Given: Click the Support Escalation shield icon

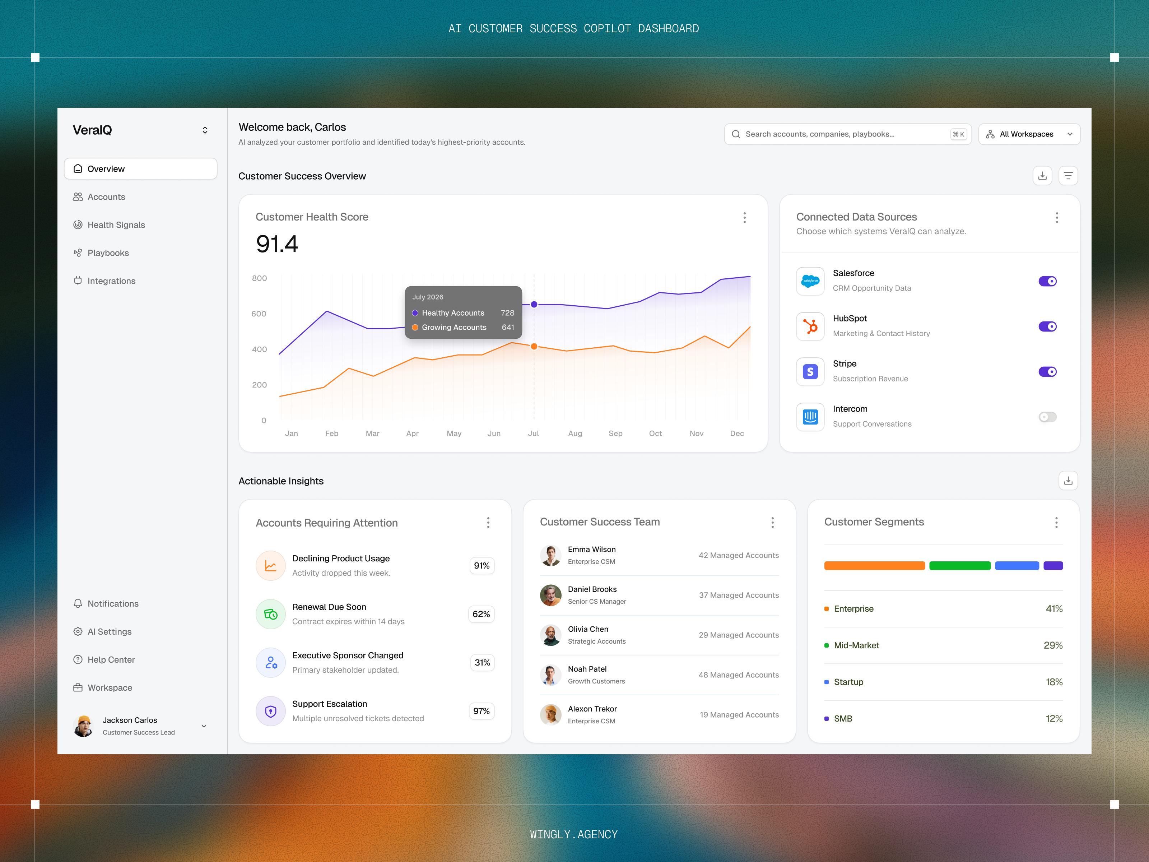Looking at the screenshot, I should tap(271, 711).
